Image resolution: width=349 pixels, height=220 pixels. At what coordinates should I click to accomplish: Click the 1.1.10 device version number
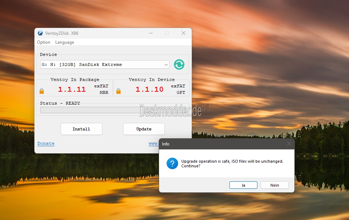coord(149,90)
